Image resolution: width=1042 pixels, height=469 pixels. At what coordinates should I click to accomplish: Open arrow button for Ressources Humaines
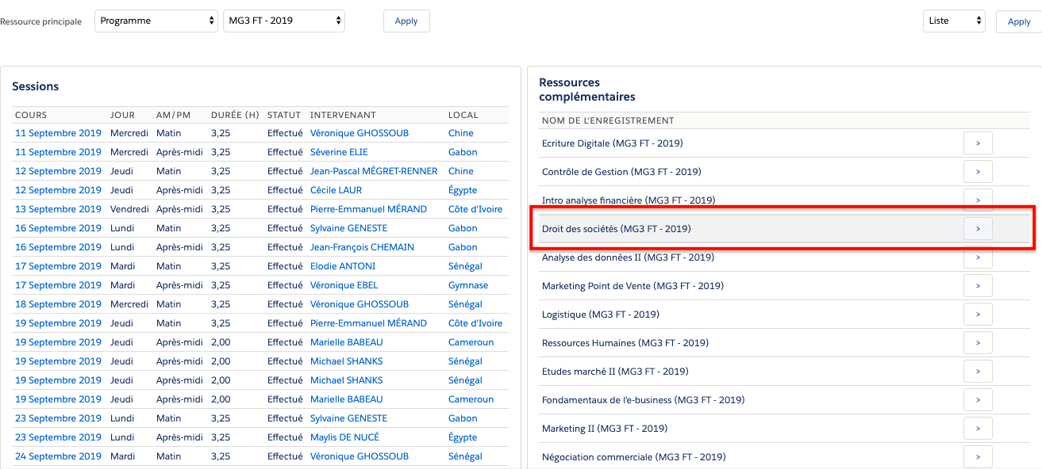(x=978, y=343)
